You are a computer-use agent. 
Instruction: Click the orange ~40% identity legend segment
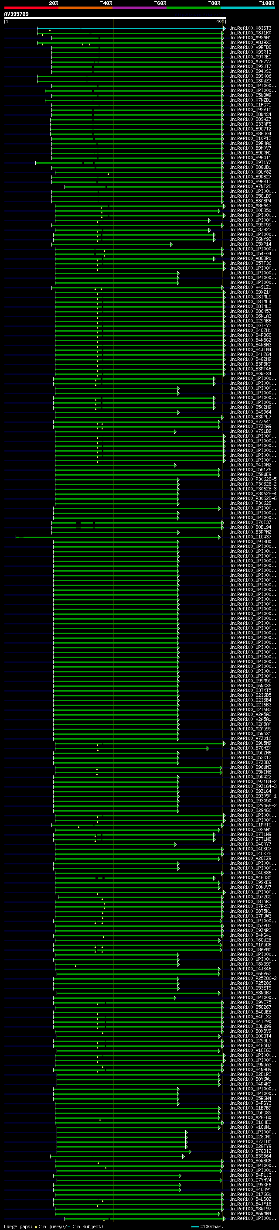85,8
